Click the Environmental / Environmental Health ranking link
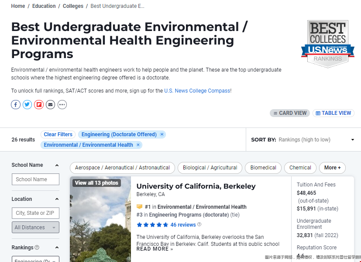 (x=202, y=207)
